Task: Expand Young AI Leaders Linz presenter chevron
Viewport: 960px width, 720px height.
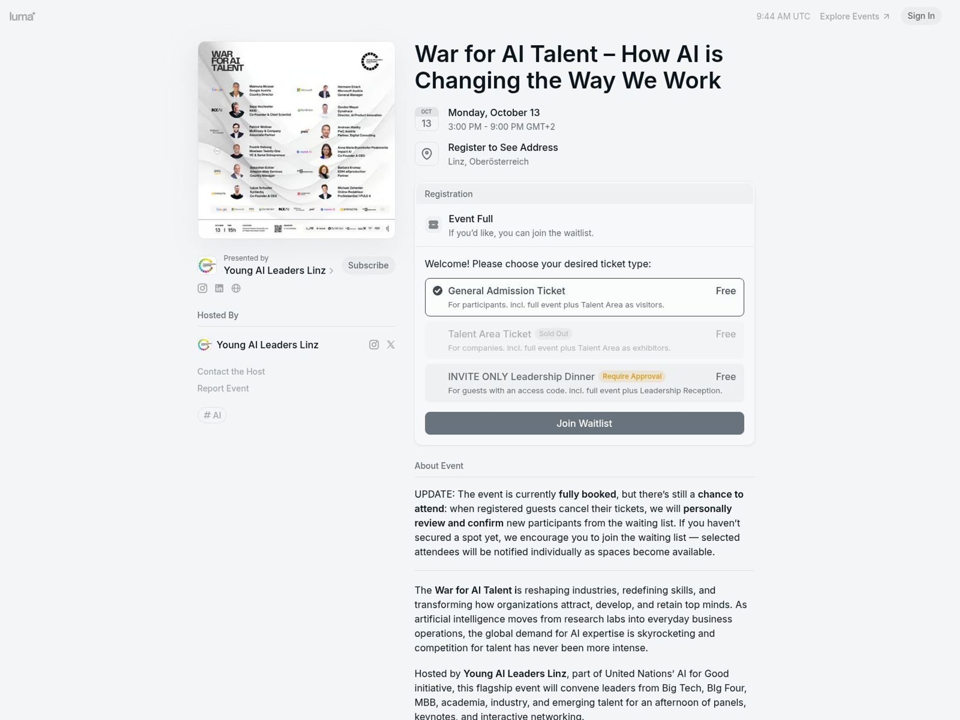Action: coord(331,271)
